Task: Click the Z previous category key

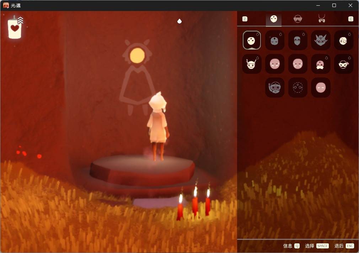Action: click(x=245, y=19)
